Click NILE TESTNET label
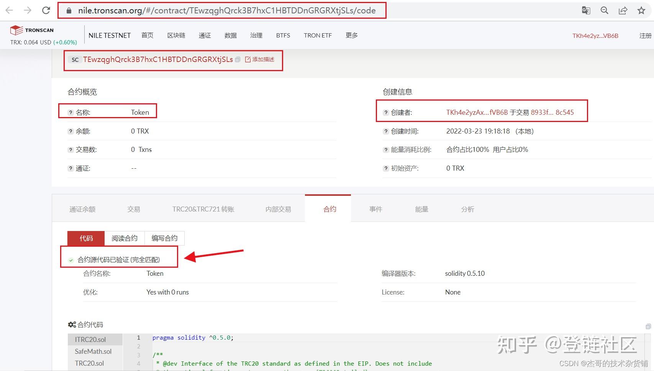The image size is (654, 371). (x=110, y=35)
